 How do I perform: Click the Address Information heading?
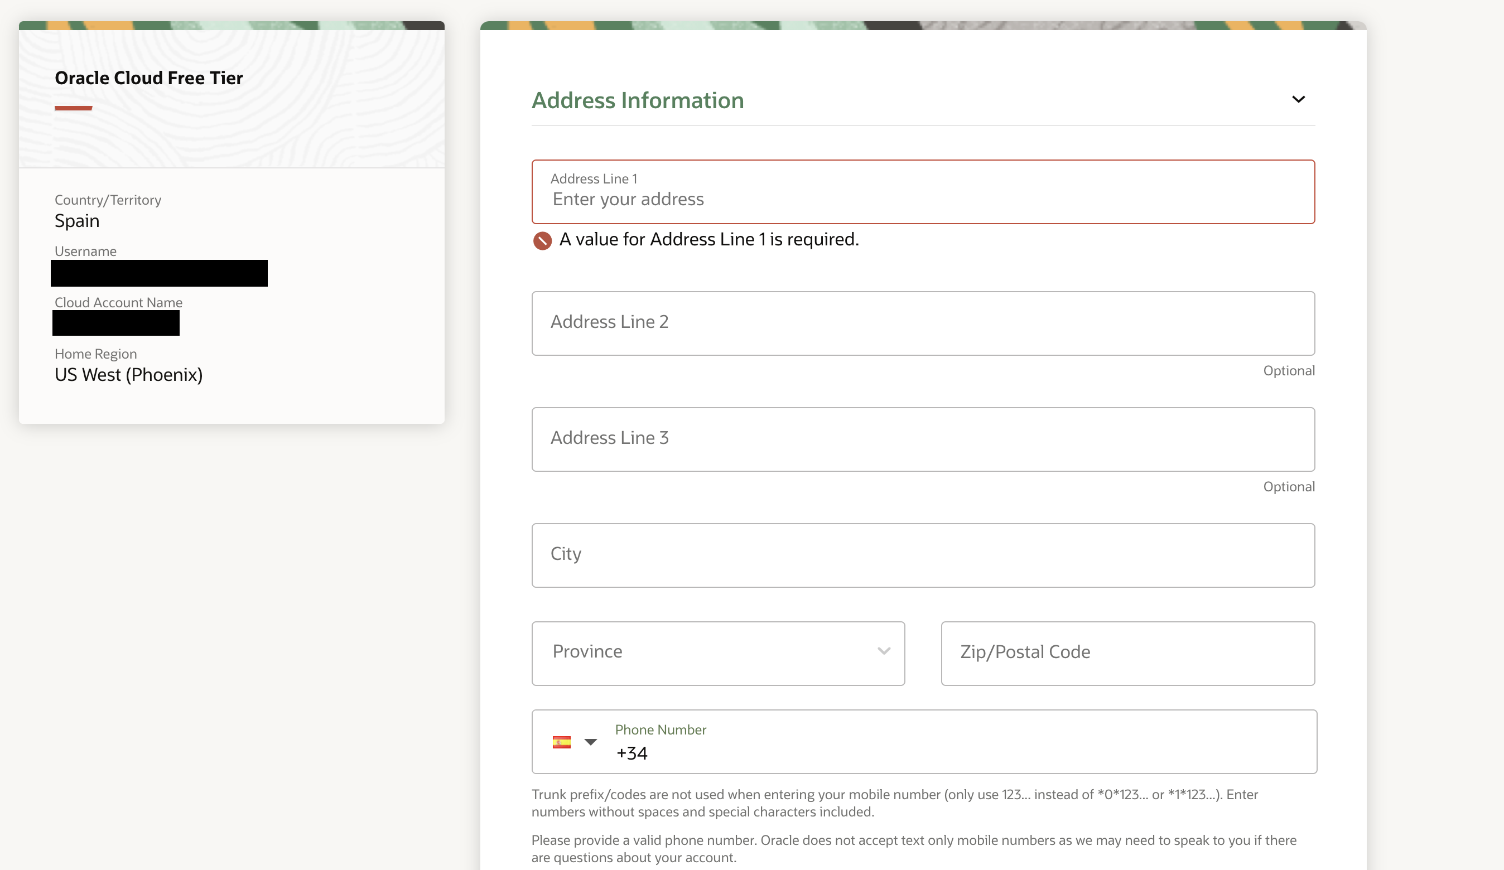tap(638, 100)
